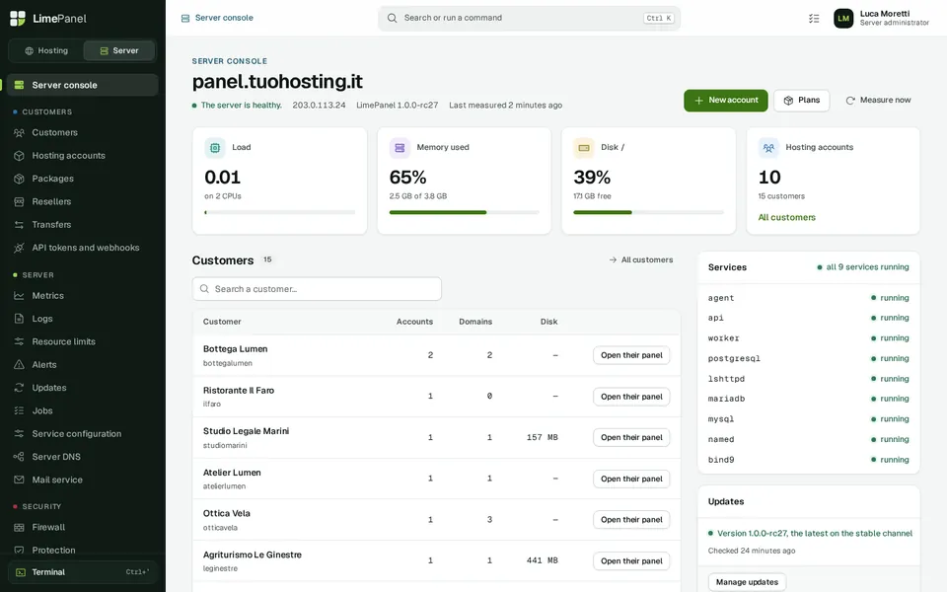The width and height of the screenshot is (947, 592).
Task: Open the Hosting accounts sidebar label
Action: pos(68,156)
